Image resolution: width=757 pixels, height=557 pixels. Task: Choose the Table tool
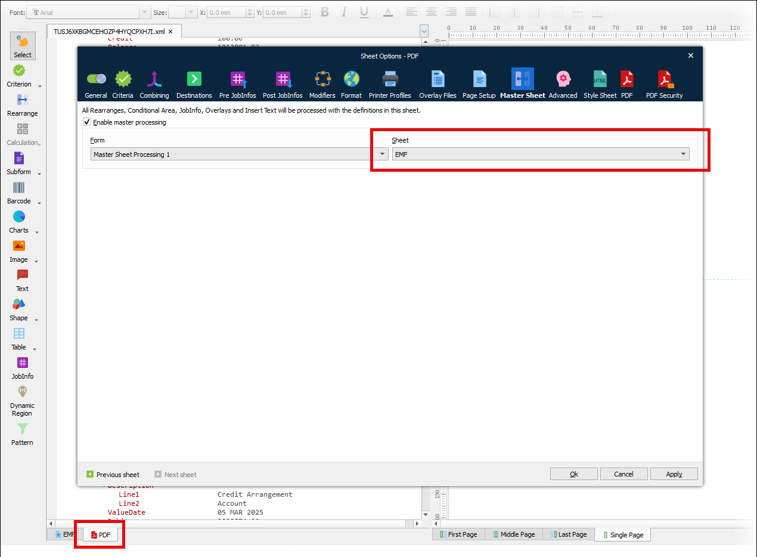19,339
